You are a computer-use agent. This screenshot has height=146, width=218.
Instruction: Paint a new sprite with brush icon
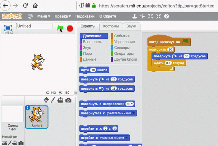pos(53,100)
